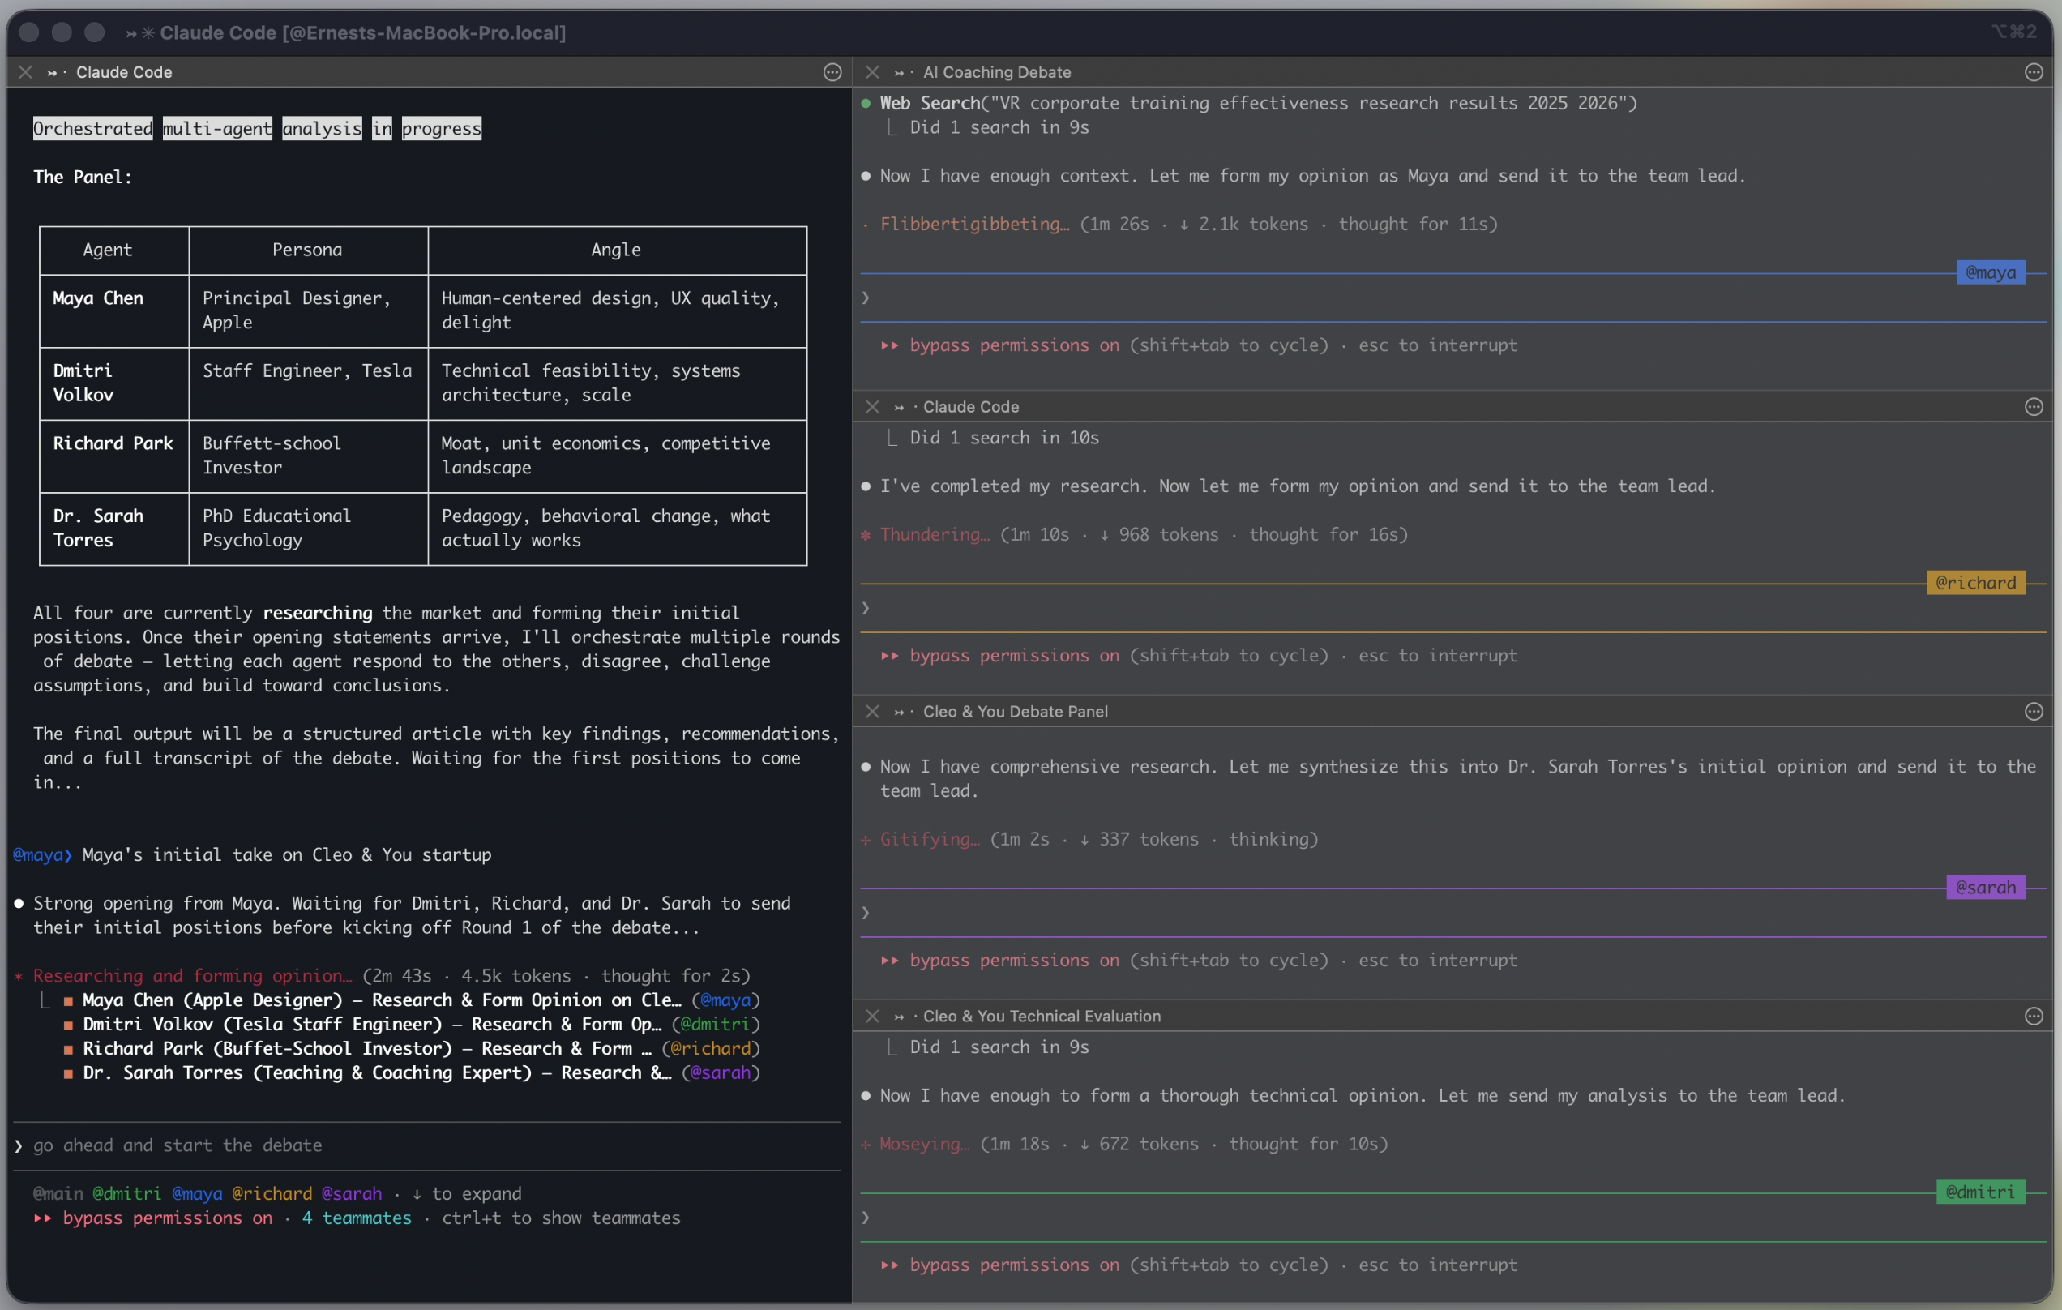Viewport: 2062px width, 1310px height.
Task: Switch to Cleo & You Technical Evaluation title
Action: tap(1041, 1017)
